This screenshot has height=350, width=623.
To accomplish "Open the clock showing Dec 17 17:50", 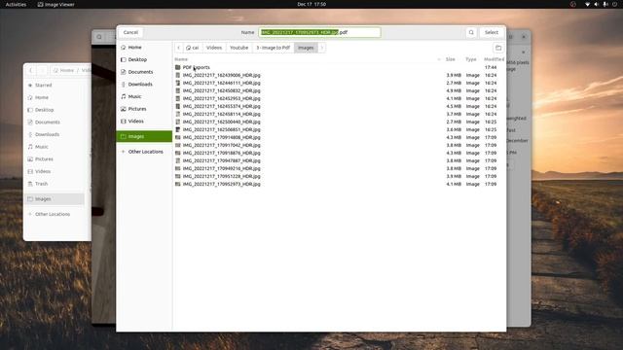I will pyautogui.click(x=311, y=4).
